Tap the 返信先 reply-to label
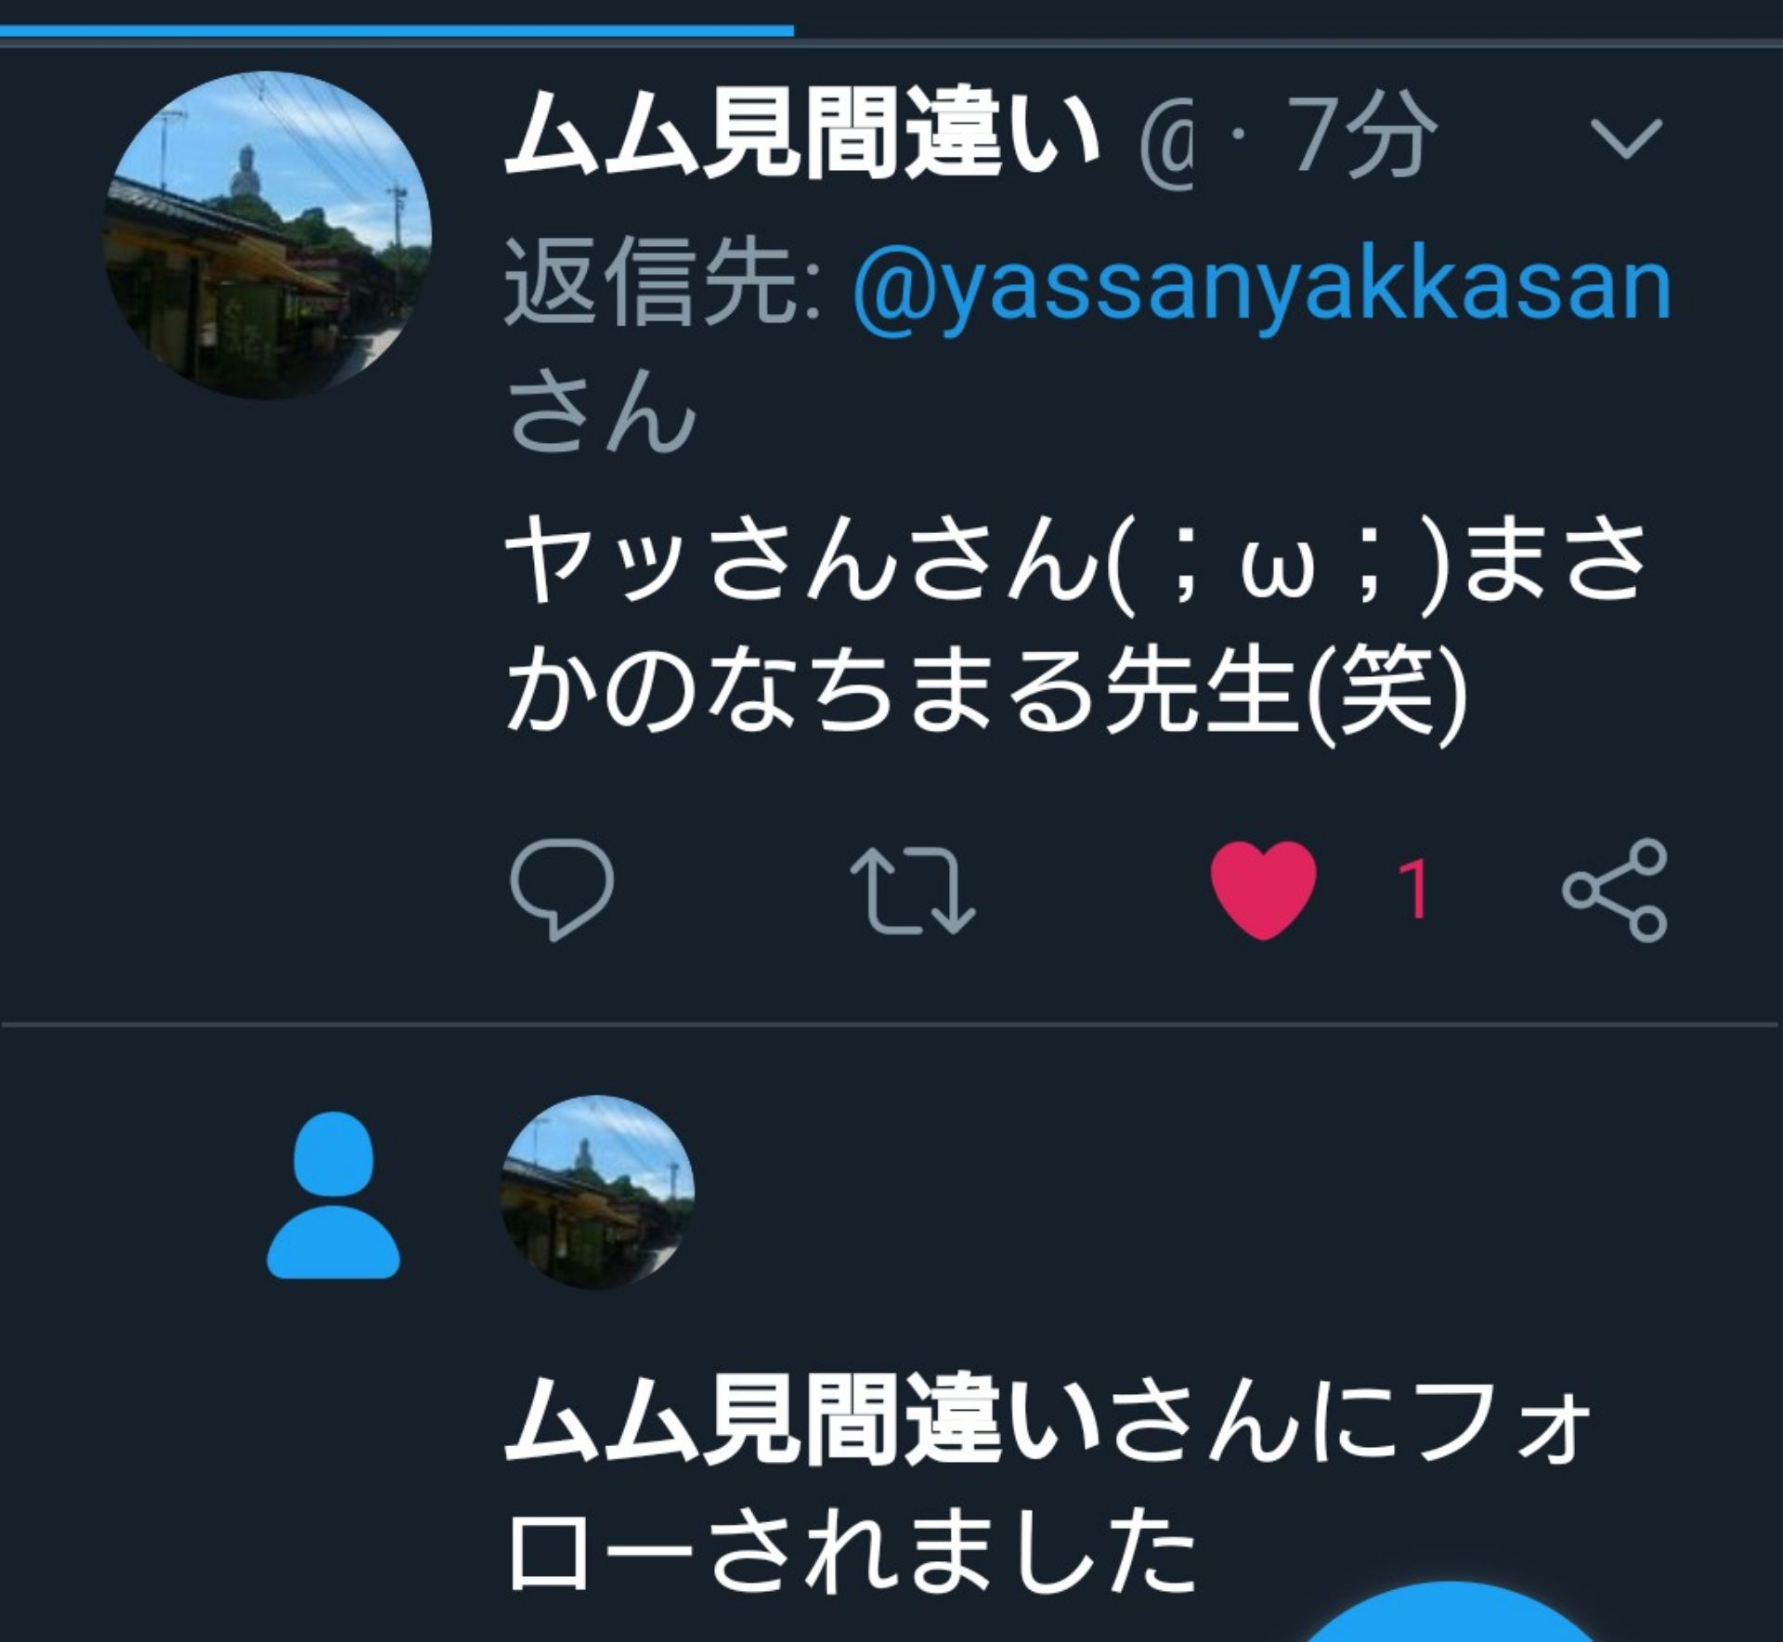Image resolution: width=1783 pixels, height=1642 pixels. point(663,282)
